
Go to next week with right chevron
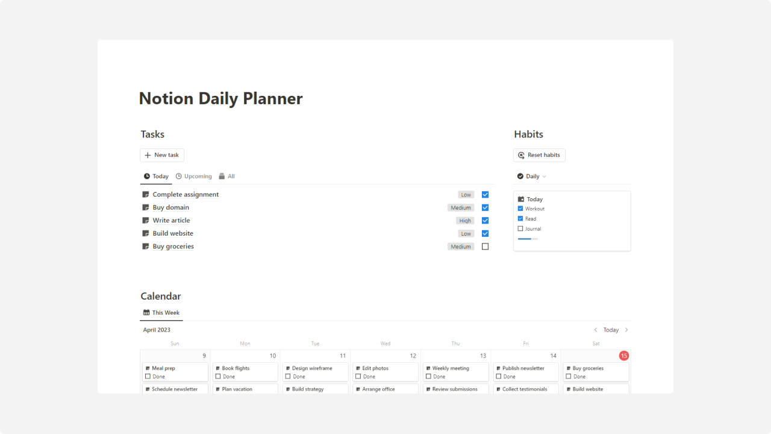(627, 330)
